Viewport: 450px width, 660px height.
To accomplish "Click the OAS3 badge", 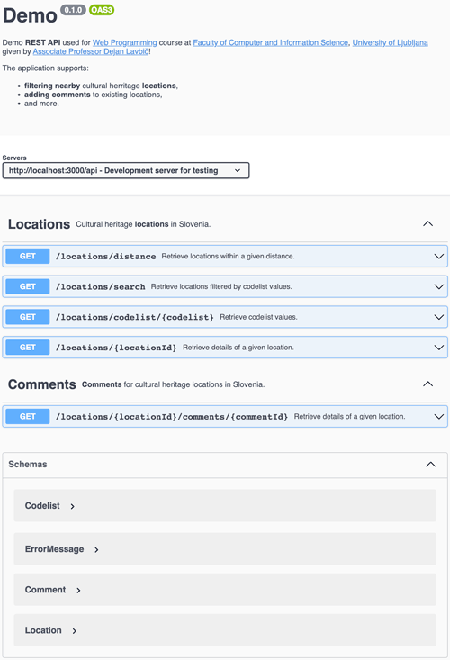I will (102, 10).
